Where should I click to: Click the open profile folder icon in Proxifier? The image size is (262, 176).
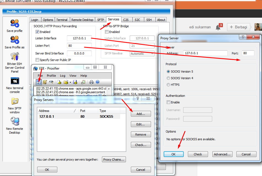pyautogui.click(x=66, y=82)
